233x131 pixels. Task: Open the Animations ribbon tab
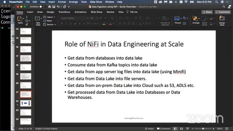point(80,12)
